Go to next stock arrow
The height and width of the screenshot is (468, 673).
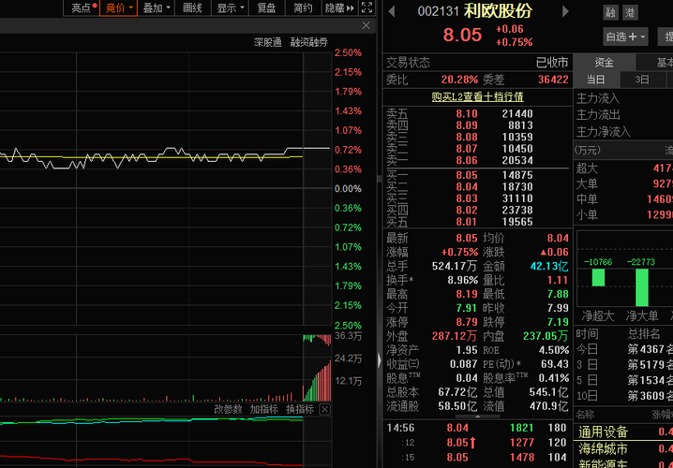point(566,11)
